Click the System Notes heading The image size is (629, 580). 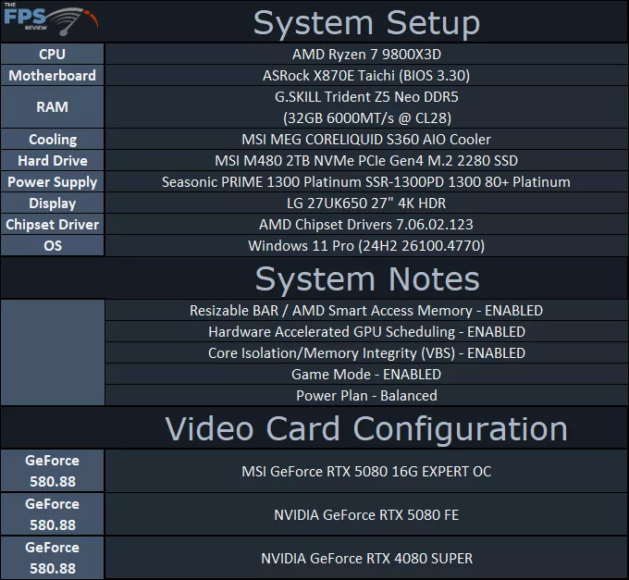(x=367, y=278)
